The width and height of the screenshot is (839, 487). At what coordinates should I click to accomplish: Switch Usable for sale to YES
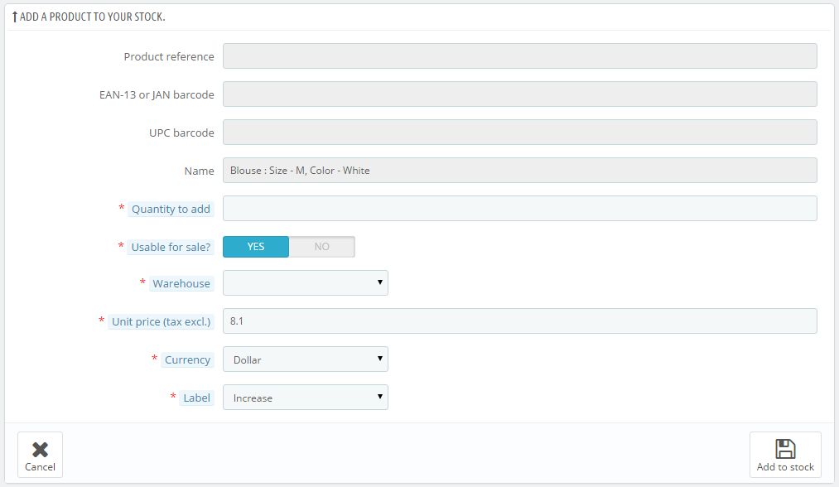tap(256, 247)
